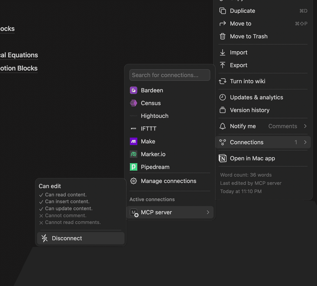Click the Census app icon
Image resolution: width=317 pixels, height=286 pixels.
[x=134, y=103]
